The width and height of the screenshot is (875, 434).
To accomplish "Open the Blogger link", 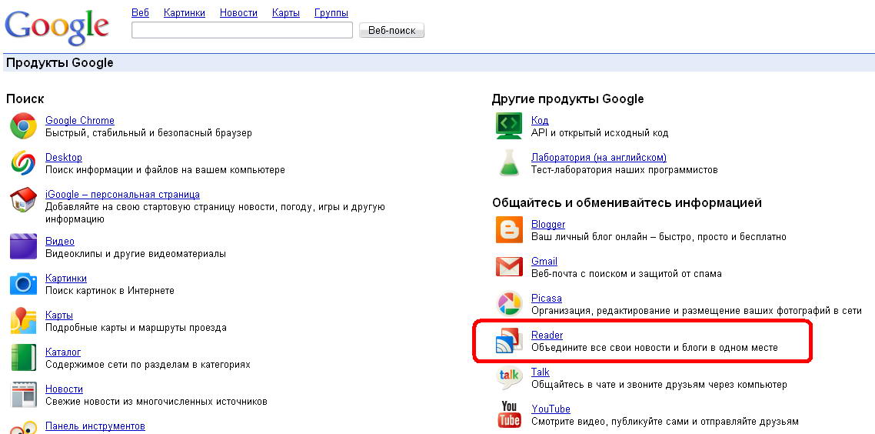I will pyautogui.click(x=548, y=224).
